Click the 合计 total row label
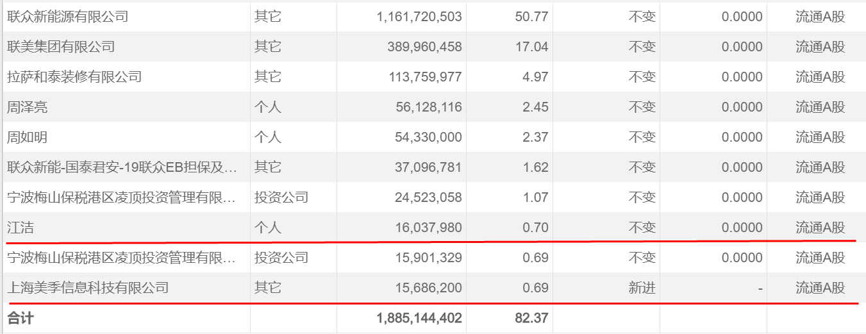The height and width of the screenshot is (334, 866). 20,318
